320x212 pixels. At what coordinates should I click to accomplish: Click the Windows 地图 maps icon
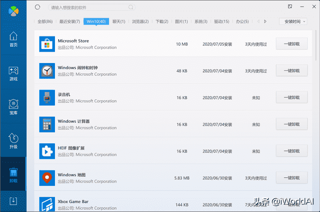click(x=47, y=178)
